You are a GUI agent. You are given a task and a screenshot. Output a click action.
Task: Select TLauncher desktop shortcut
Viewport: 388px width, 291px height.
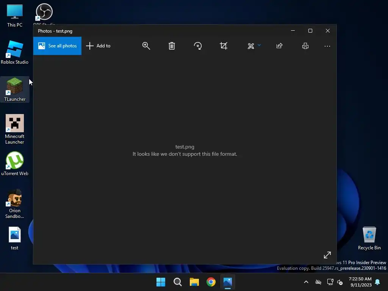point(15,89)
